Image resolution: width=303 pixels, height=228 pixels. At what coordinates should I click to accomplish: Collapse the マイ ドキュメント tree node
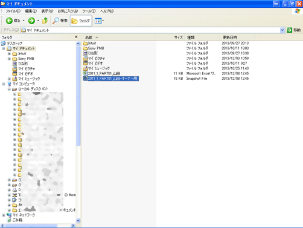(4, 48)
